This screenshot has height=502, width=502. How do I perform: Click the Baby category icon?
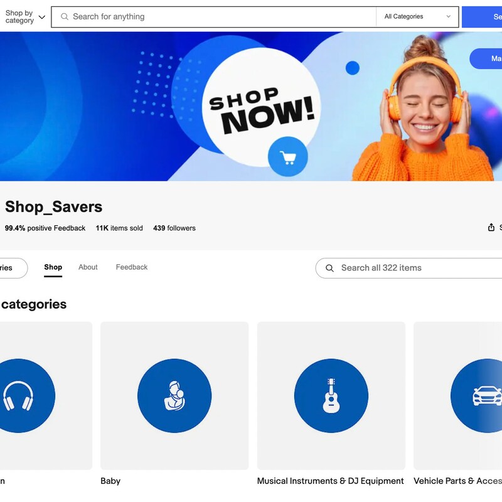(x=174, y=395)
